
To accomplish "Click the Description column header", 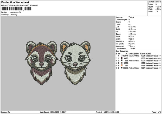I will click(134, 53).
